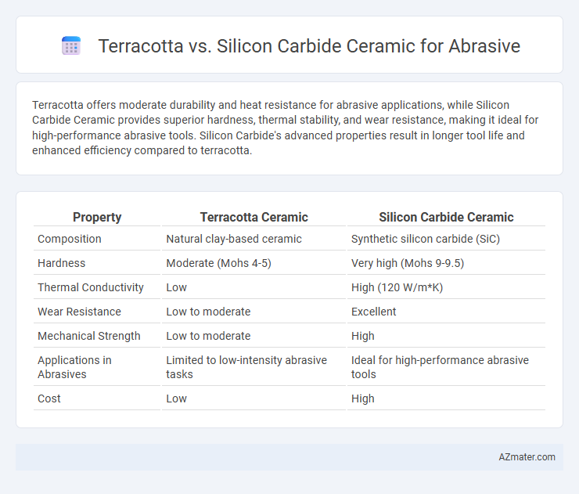Click the summary paragraph starting 'Terracotta offers moderate durability'
The image size is (579, 494).
pyautogui.click(x=285, y=128)
